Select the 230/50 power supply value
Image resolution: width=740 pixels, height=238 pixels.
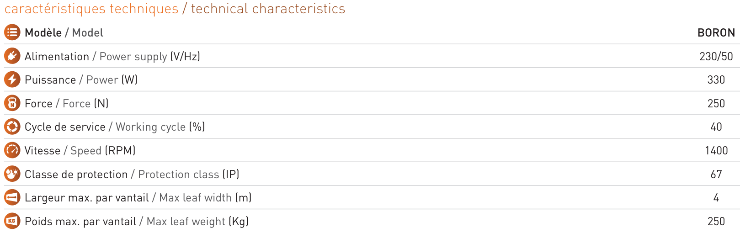coord(716,57)
